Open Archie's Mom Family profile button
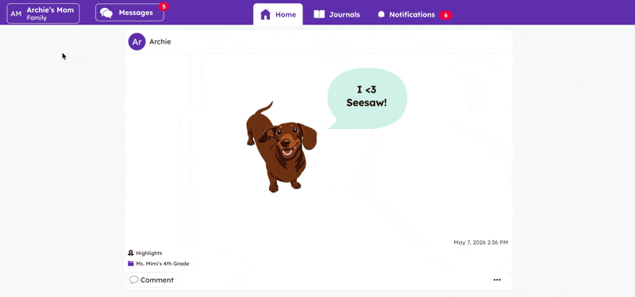The image size is (635, 297). click(x=44, y=13)
